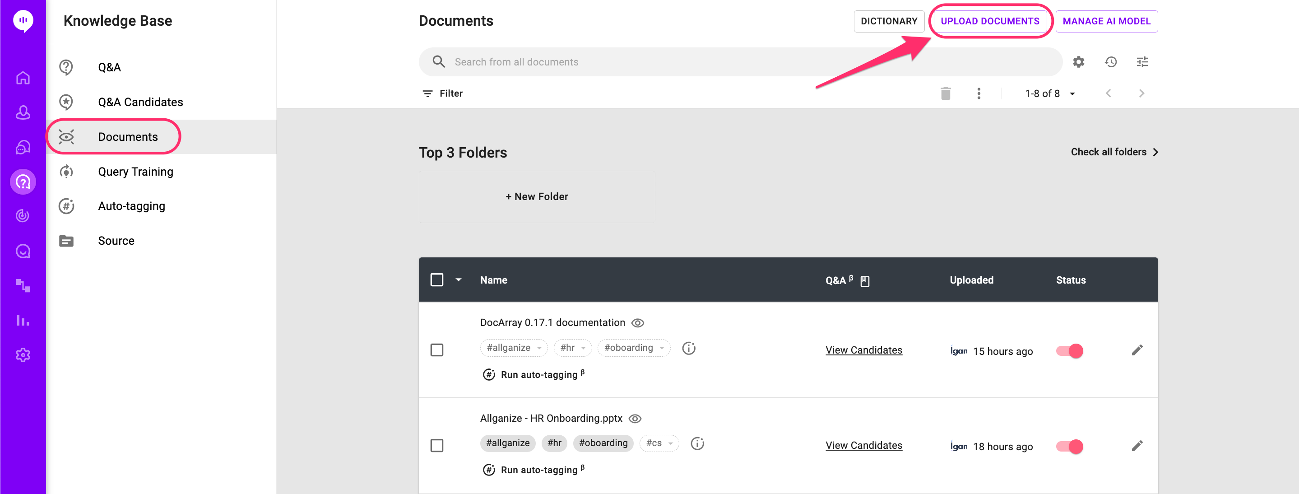Image resolution: width=1299 pixels, height=494 pixels.
Task: Delete selected documents with the trash icon
Action: pos(946,93)
